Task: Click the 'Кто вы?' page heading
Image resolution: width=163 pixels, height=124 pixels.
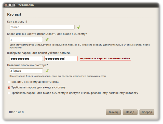Action: [16, 15]
